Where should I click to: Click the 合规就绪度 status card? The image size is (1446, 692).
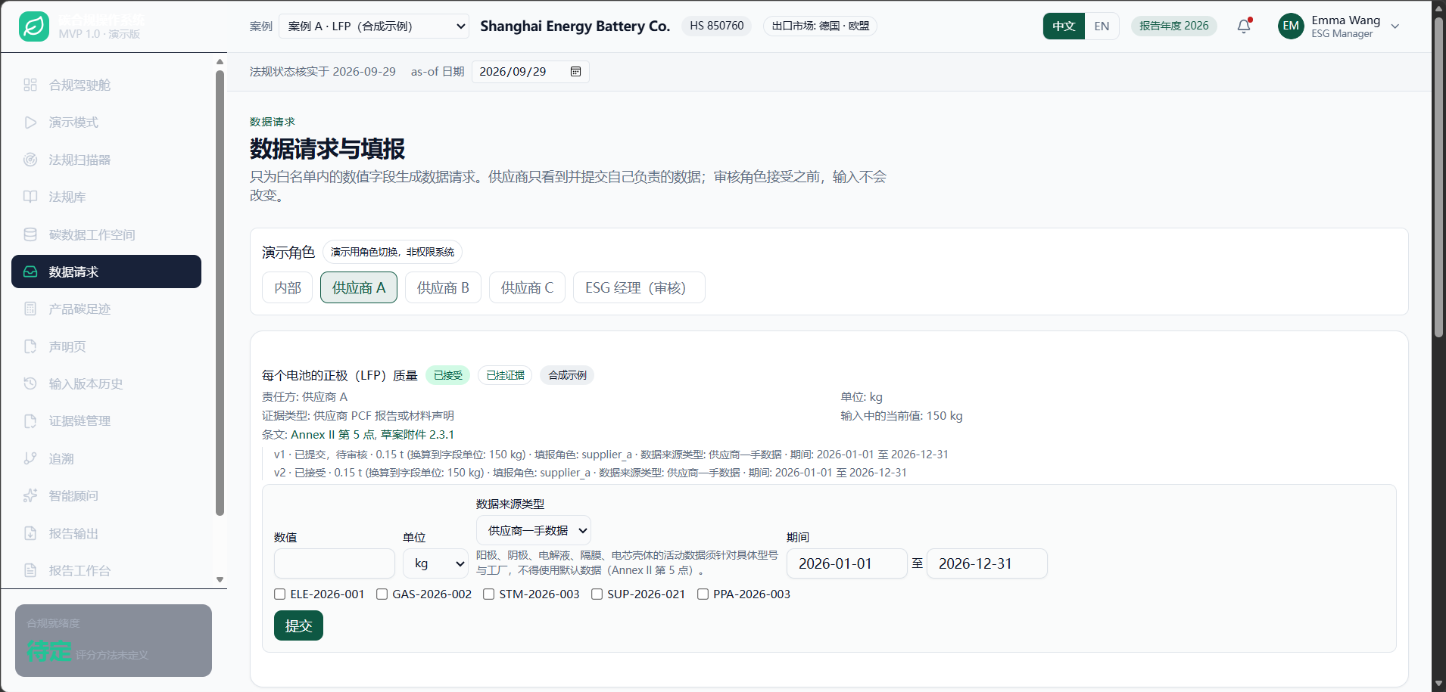click(x=114, y=641)
